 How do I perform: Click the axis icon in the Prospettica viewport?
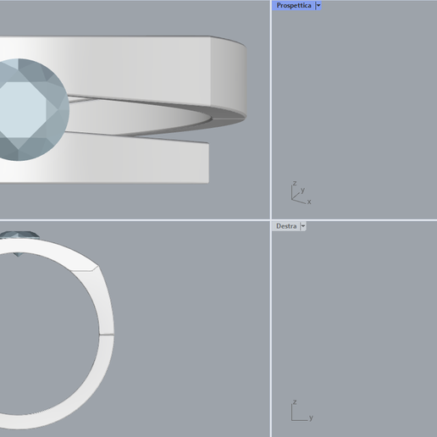tap(301, 192)
